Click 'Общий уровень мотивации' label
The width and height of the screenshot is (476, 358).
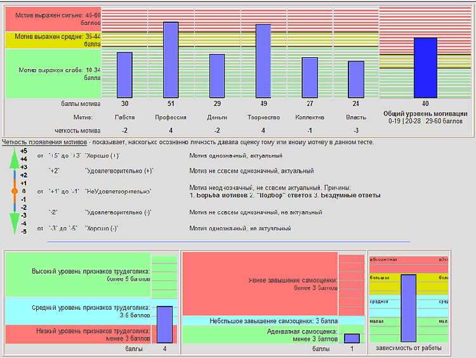pos(425,114)
